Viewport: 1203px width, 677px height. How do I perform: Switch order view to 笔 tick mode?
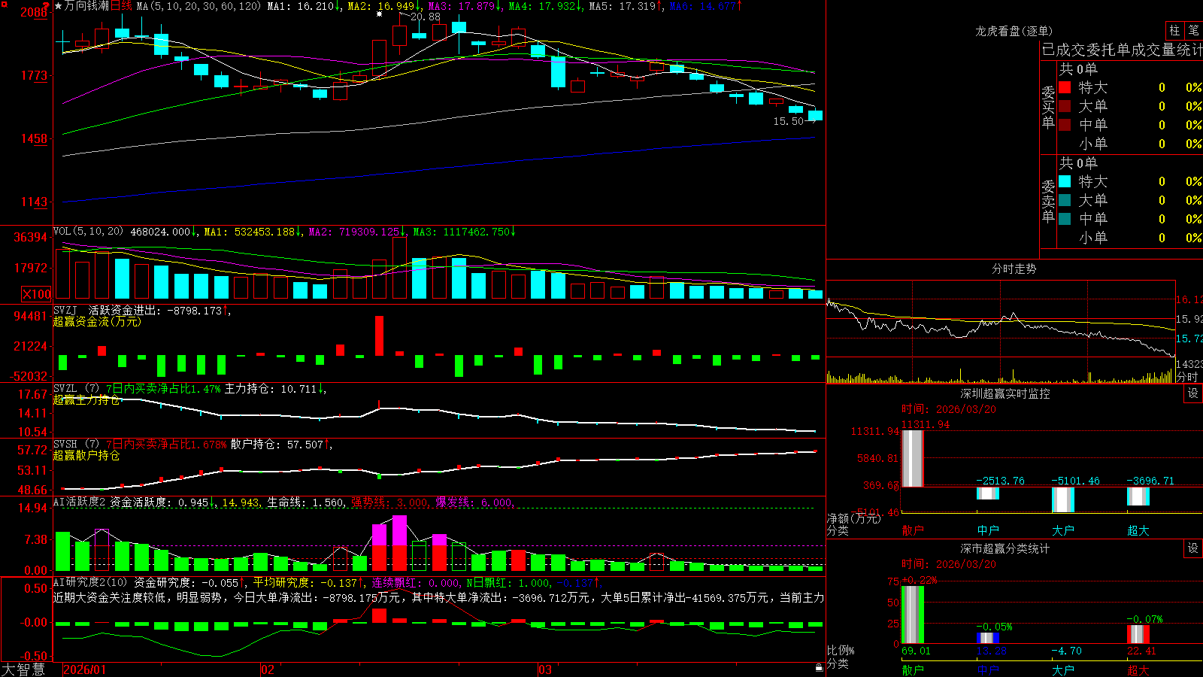[x=1193, y=31]
